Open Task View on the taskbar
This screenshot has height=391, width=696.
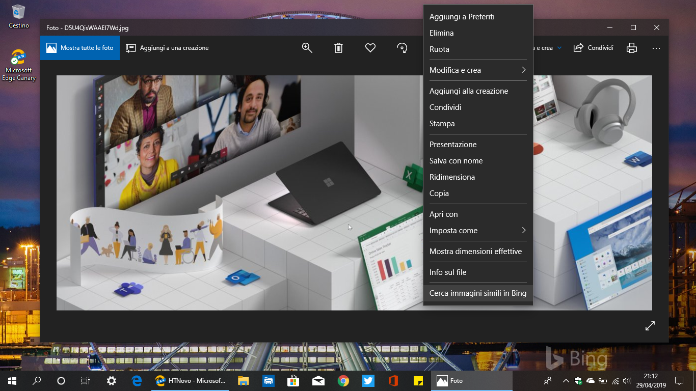[86, 381]
